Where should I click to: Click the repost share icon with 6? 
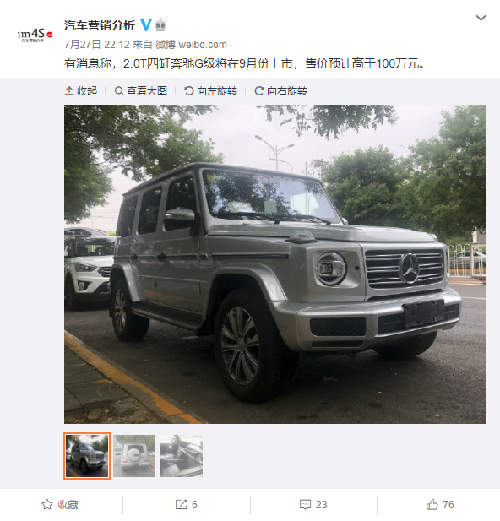coord(186,505)
